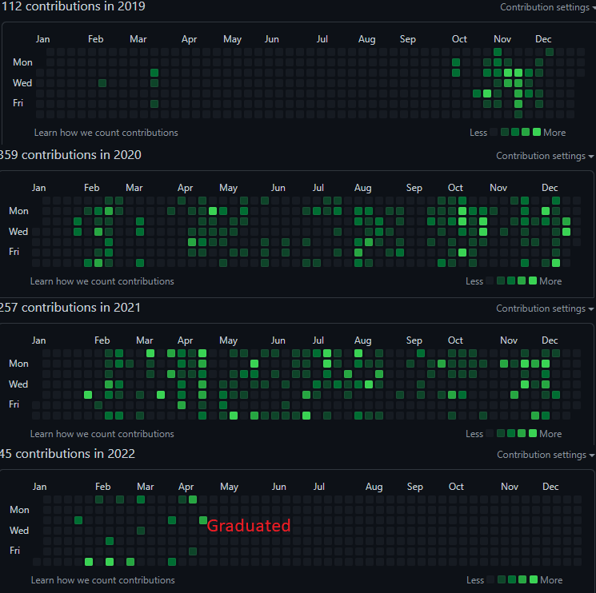This screenshot has width=596, height=593.
Task: Click brightest green legend swatch in 2019 graph
Action: pyautogui.click(x=536, y=133)
